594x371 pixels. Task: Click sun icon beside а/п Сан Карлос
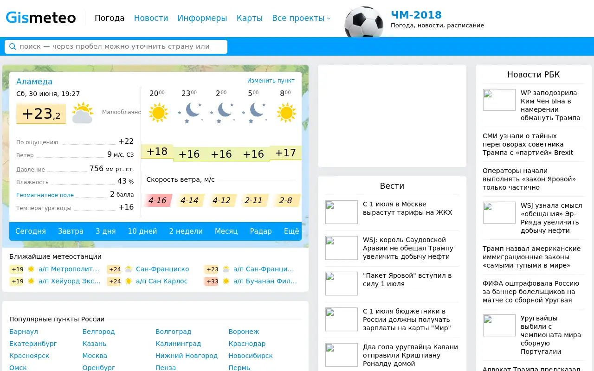[129, 281]
